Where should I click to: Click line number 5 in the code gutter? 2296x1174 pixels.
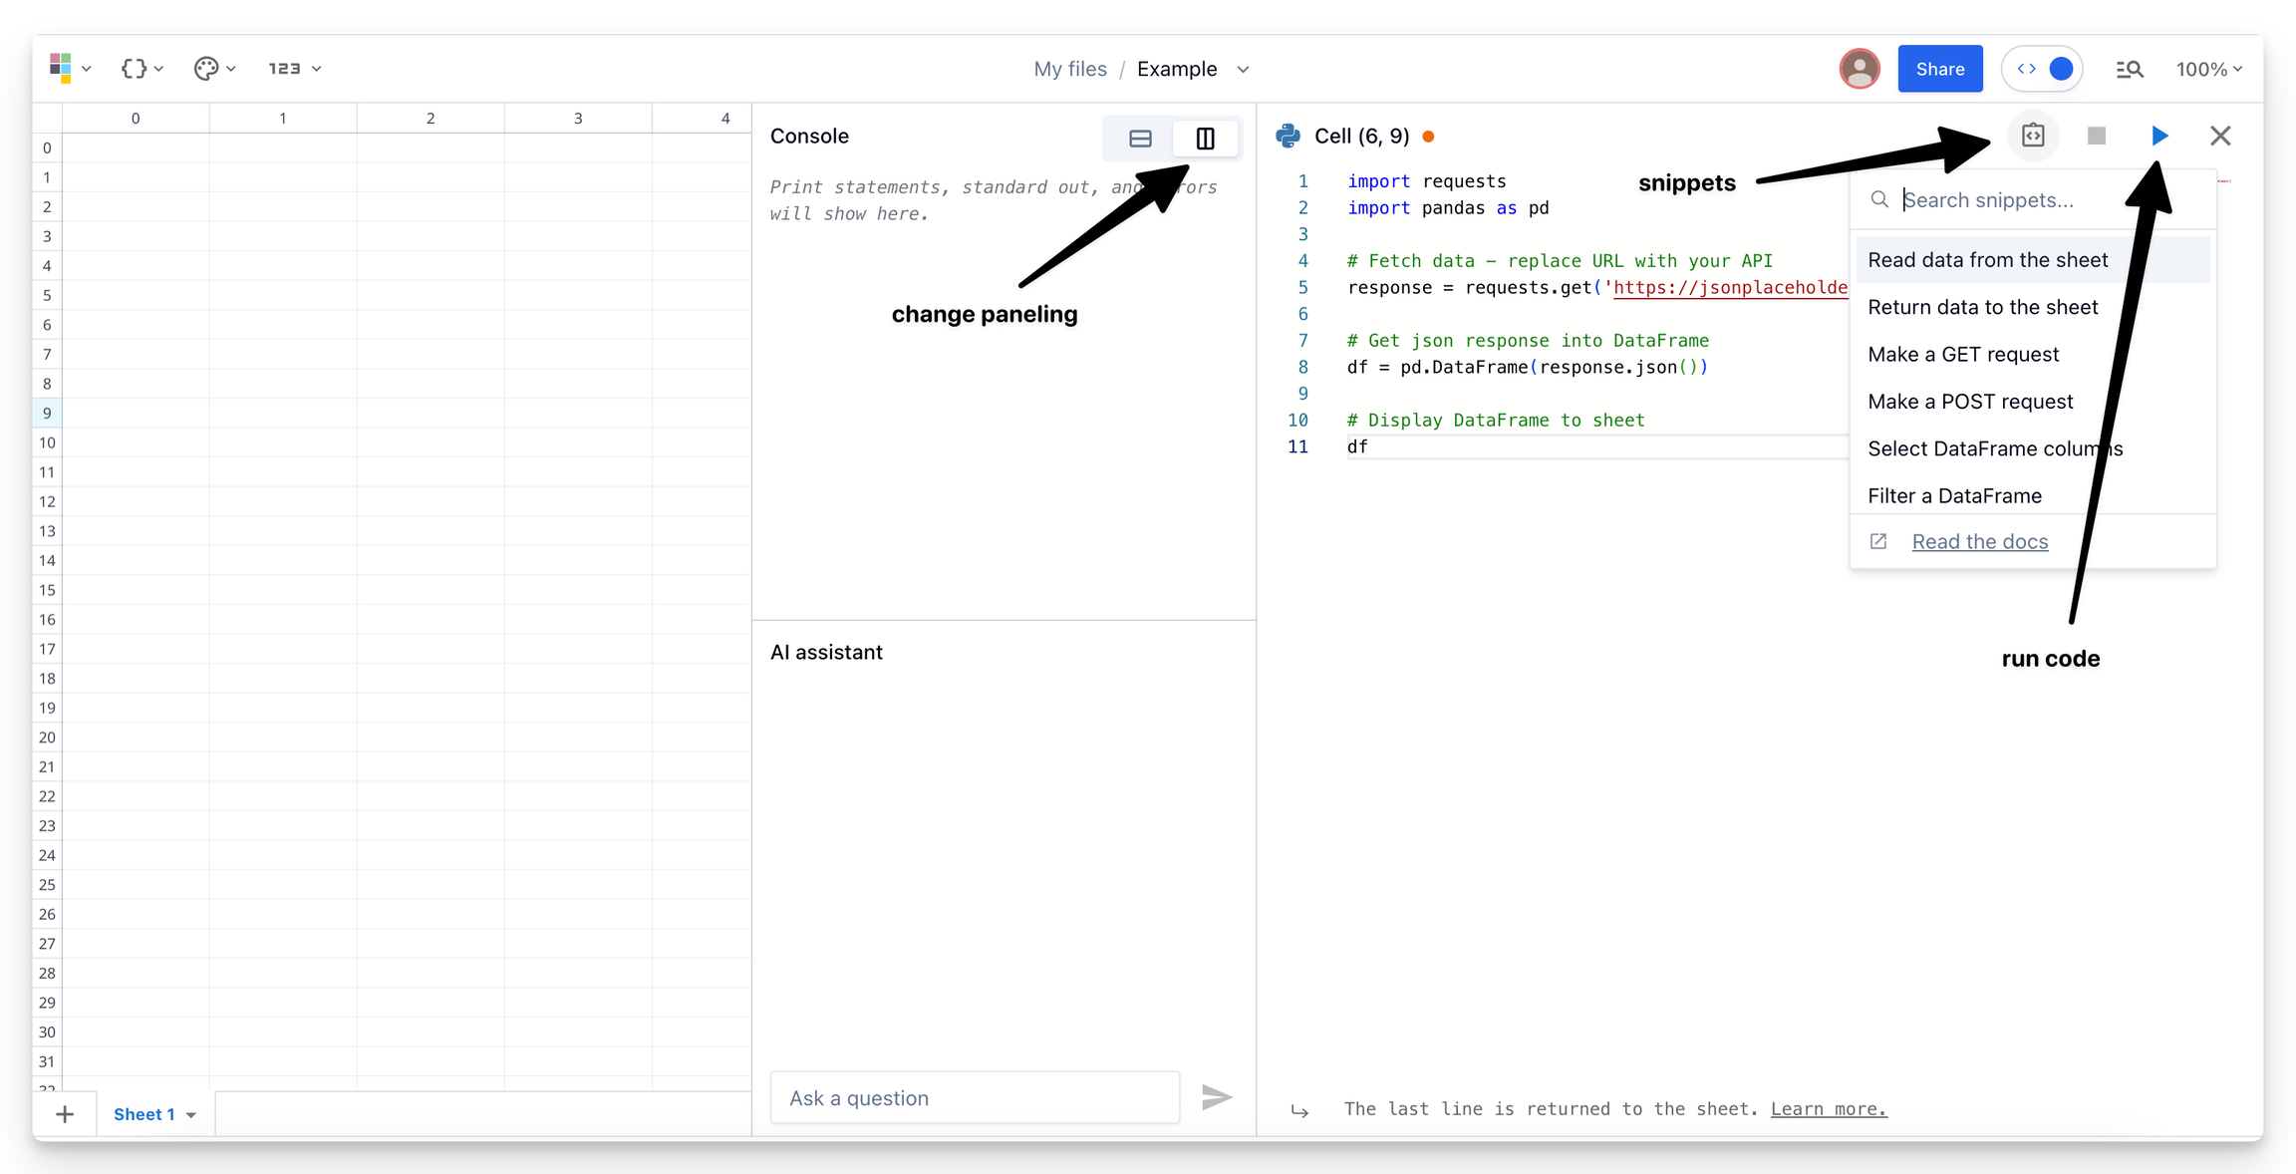(1302, 287)
